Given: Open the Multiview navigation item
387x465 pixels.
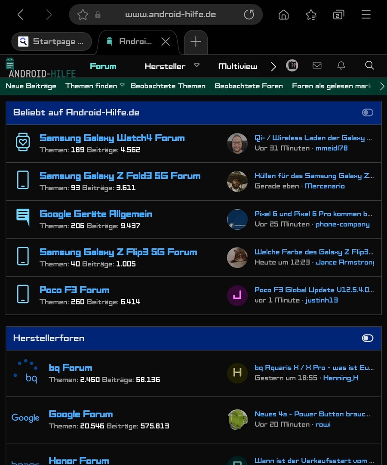Looking at the screenshot, I should coord(238,66).
